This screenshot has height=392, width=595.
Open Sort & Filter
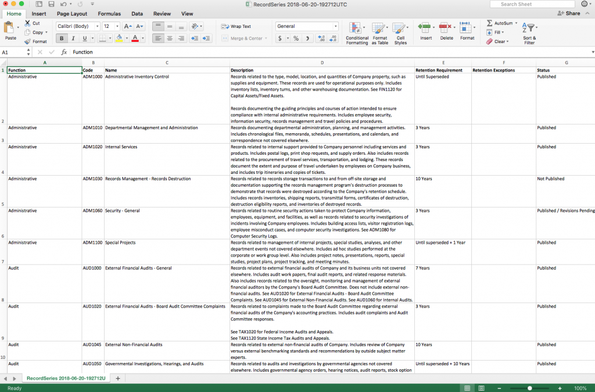(x=529, y=29)
